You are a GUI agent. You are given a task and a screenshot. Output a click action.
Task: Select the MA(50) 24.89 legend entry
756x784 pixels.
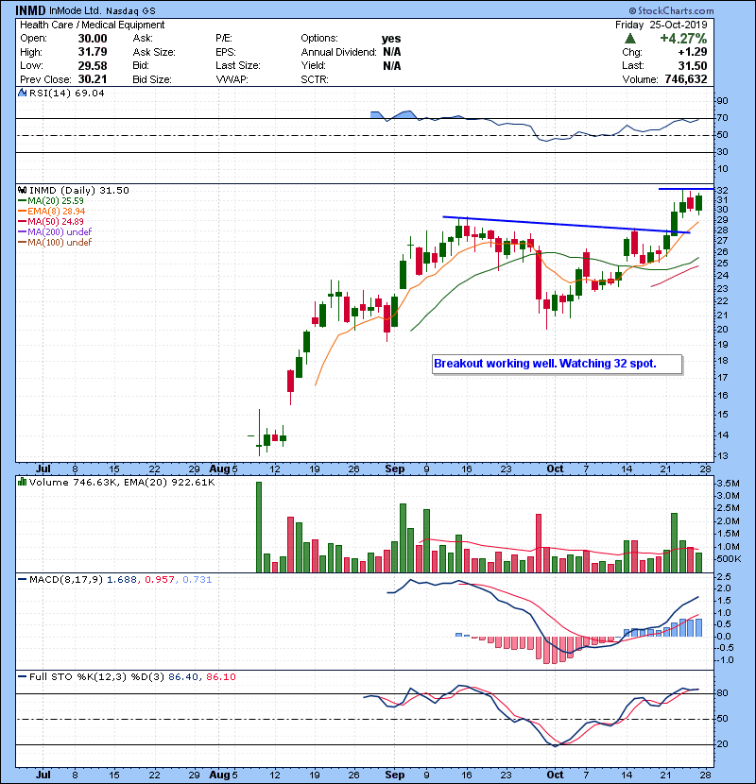point(51,221)
